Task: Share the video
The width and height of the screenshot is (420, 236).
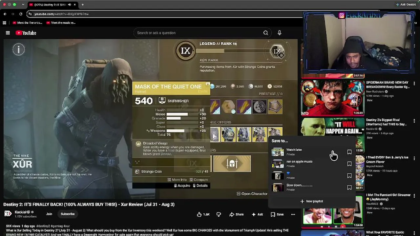Action: coord(236,214)
